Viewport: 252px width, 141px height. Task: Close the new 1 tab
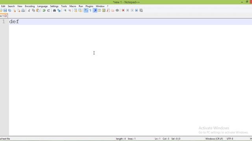pyautogui.click(x=6, y=16)
